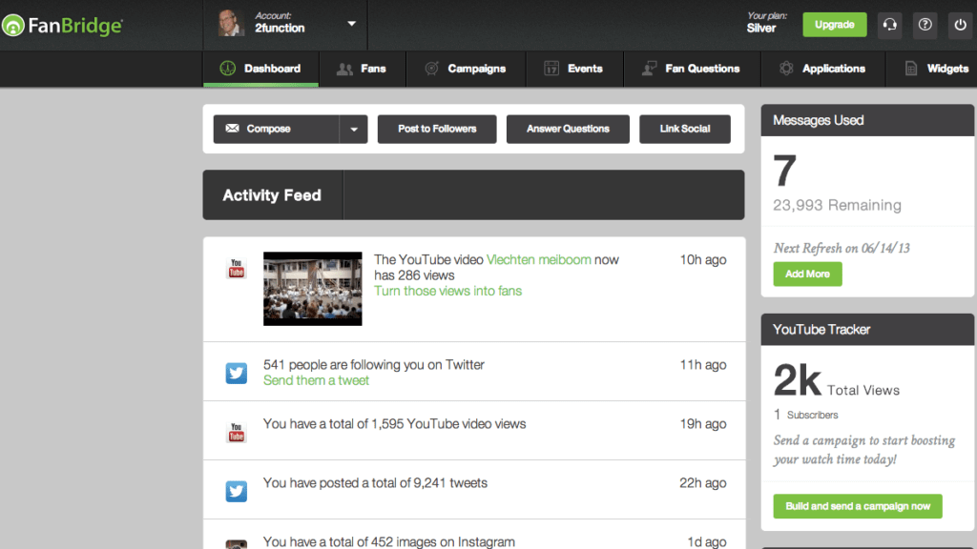Click the 23,993 Remaining text
The height and width of the screenshot is (549, 977).
(837, 205)
